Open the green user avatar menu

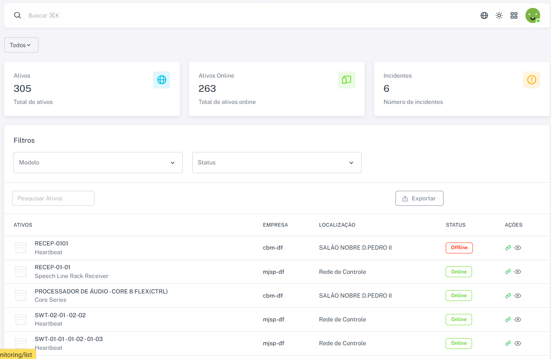tap(533, 15)
